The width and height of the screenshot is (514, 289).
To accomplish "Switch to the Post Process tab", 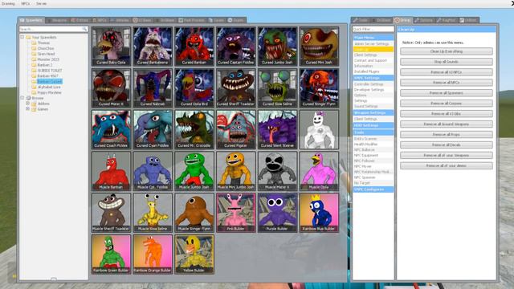I will [x=192, y=20].
